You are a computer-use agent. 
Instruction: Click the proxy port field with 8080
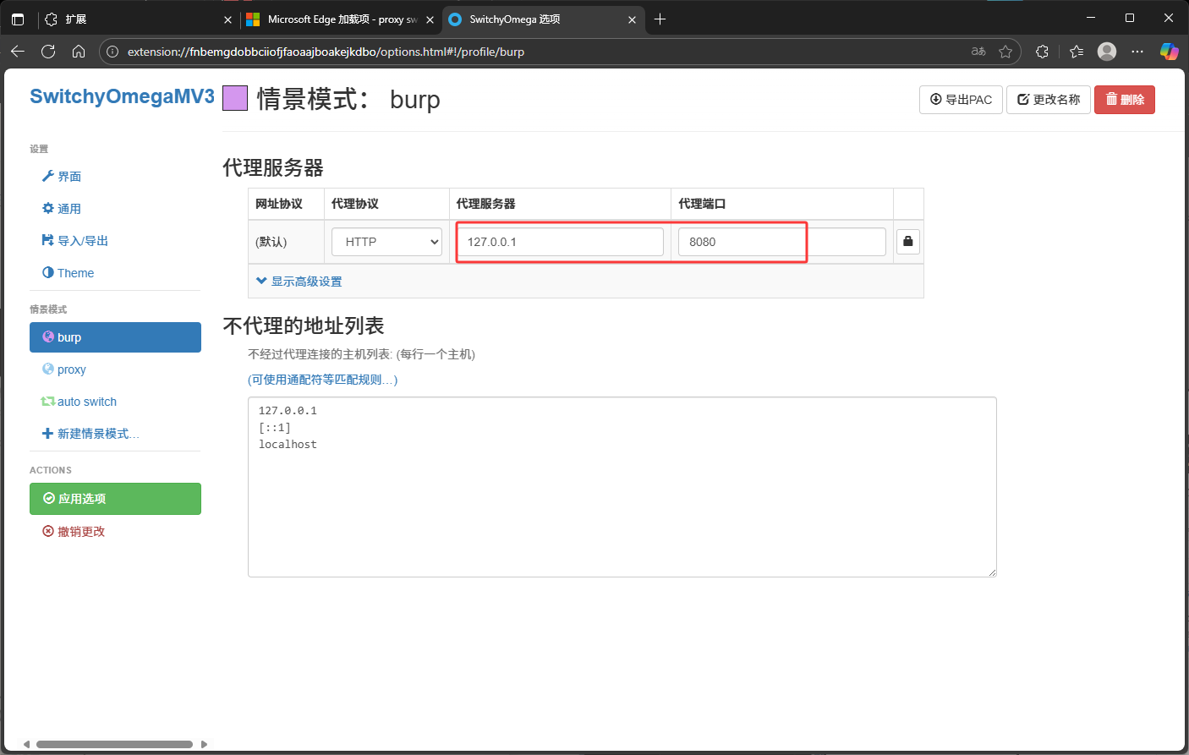[781, 242]
